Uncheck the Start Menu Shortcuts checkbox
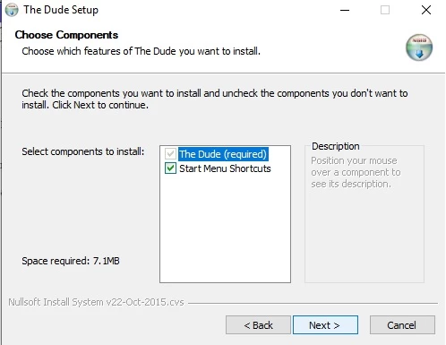The width and height of the screenshot is (446, 345). coord(170,168)
